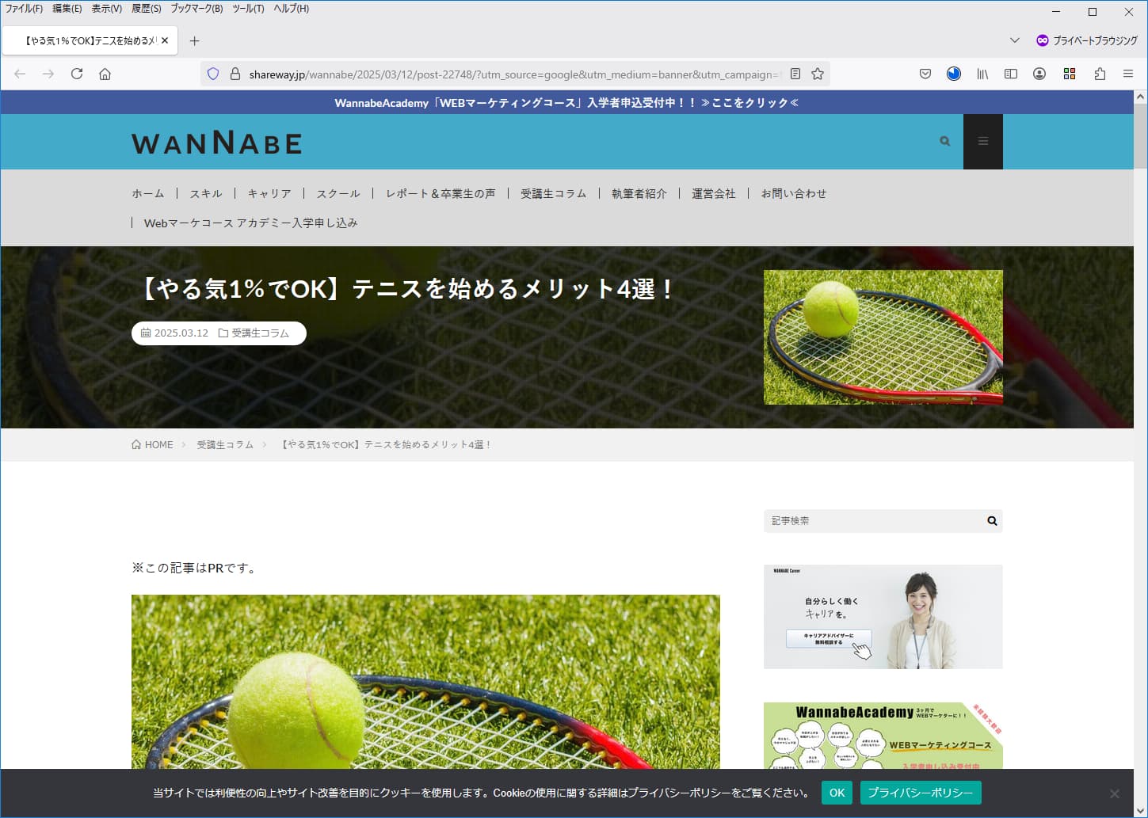View site security padlock info
This screenshot has height=818, width=1148.
(x=235, y=74)
